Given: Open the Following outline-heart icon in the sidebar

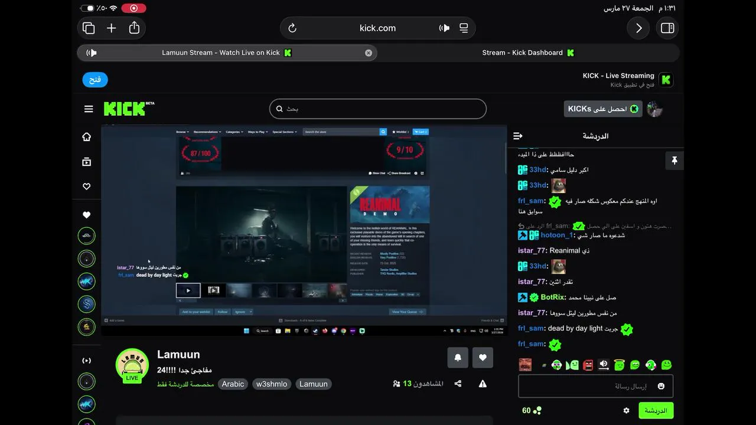Looking at the screenshot, I should click(x=86, y=187).
